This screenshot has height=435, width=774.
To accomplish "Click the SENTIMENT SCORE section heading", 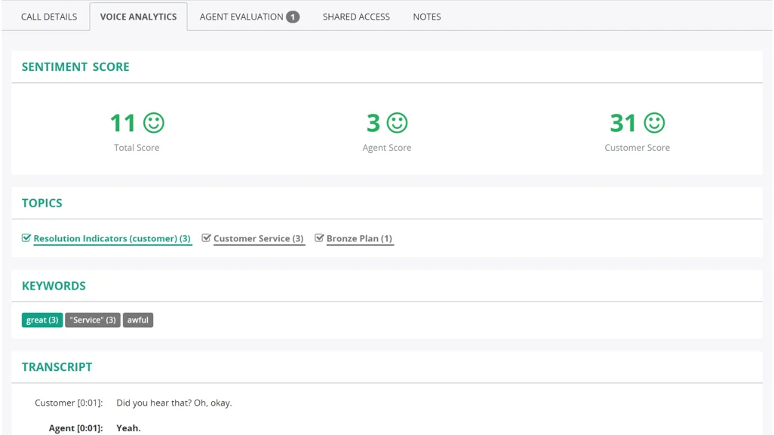I will point(75,66).
